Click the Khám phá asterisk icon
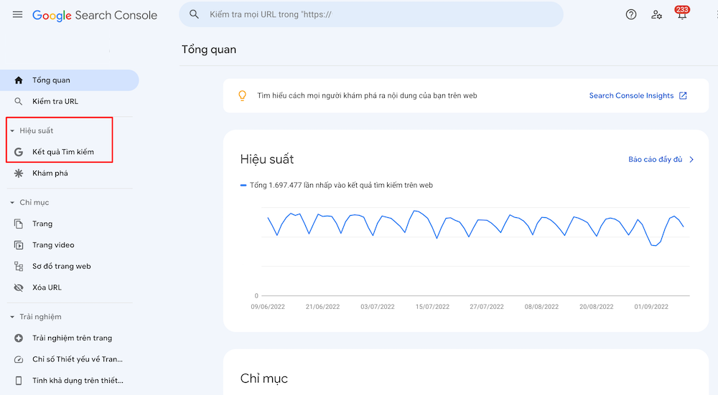The height and width of the screenshot is (395, 718). pos(19,173)
